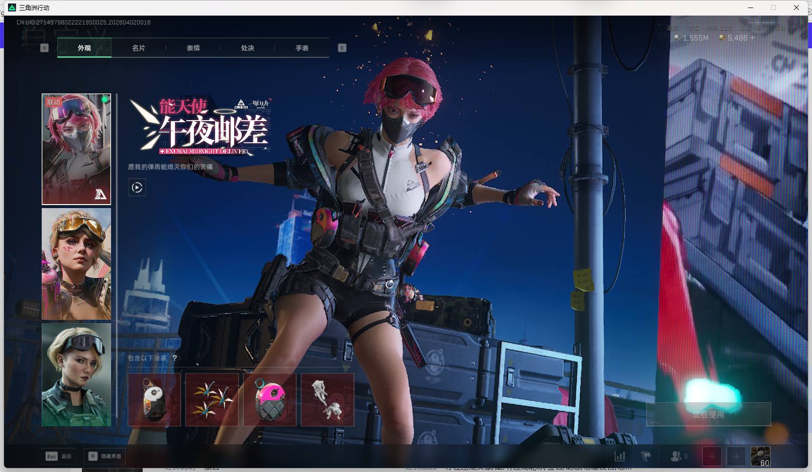Select the green-jacket blonde skin thumbnail

(76, 375)
